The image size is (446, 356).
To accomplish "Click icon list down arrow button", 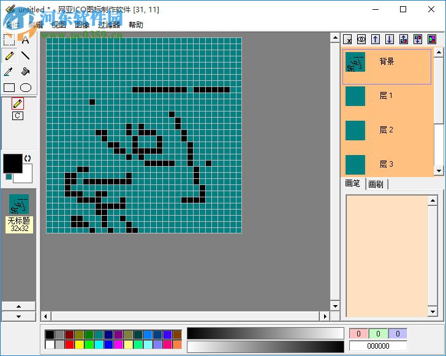I will (x=19, y=316).
